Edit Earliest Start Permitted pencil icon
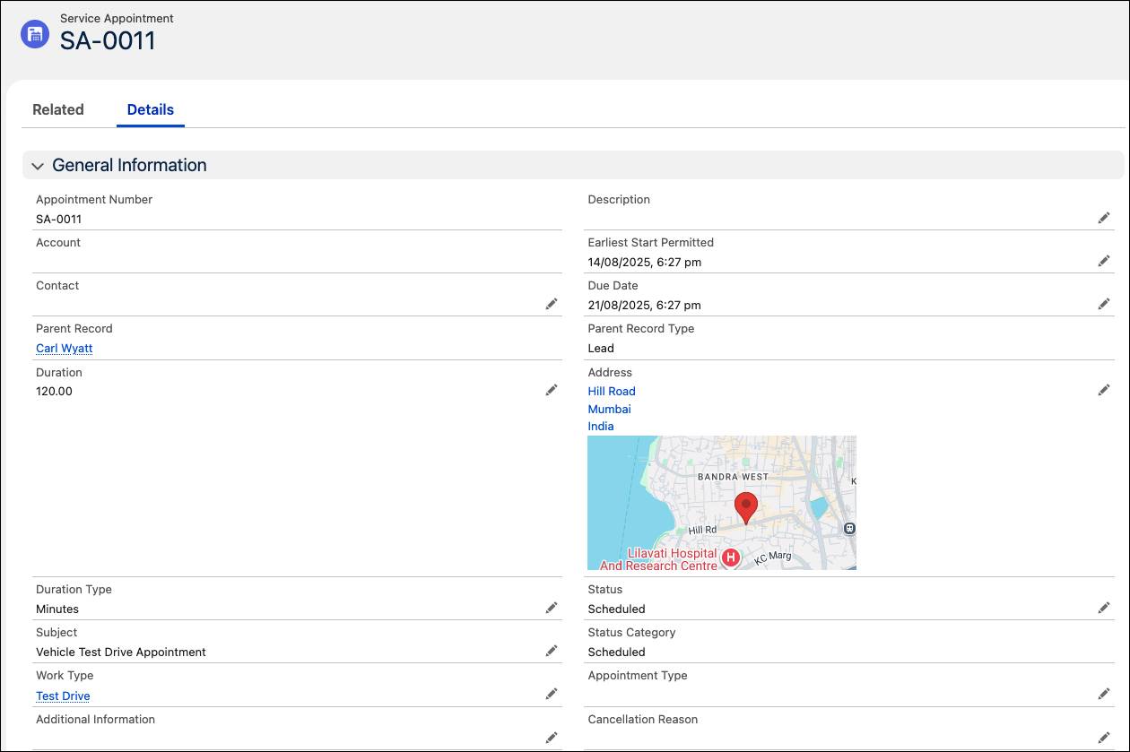 coord(1104,261)
